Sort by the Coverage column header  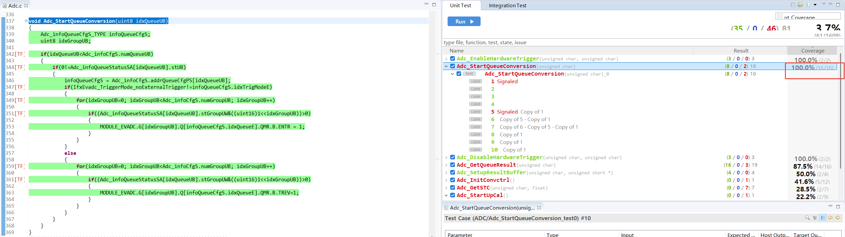tap(812, 51)
